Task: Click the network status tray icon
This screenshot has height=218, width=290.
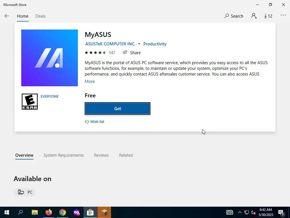Action: click(x=247, y=212)
